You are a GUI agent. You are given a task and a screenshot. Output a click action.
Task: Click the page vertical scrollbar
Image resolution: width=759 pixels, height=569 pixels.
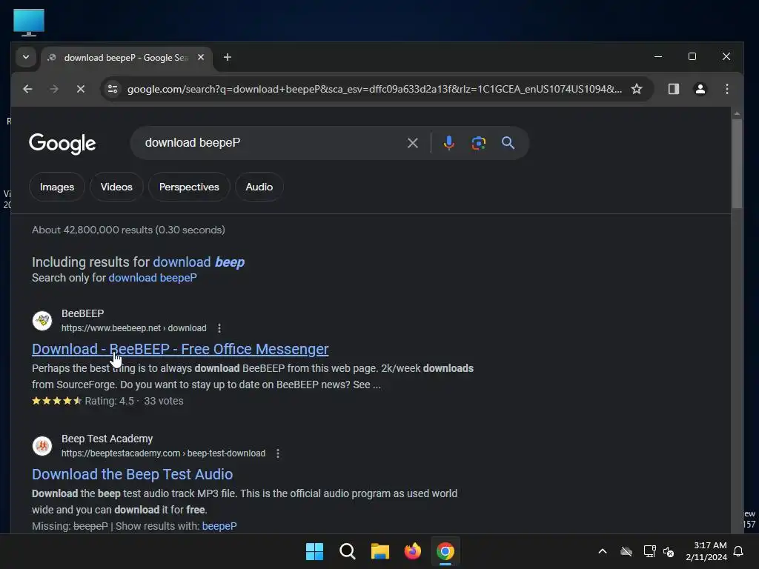point(737,164)
